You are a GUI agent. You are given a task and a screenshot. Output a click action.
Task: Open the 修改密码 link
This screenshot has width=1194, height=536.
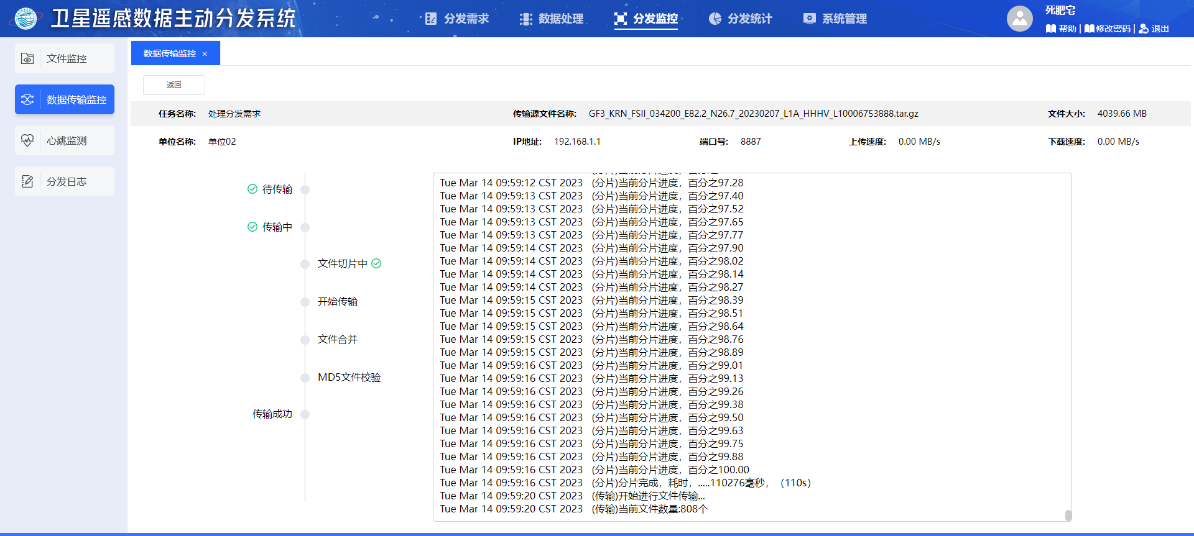tap(1113, 29)
